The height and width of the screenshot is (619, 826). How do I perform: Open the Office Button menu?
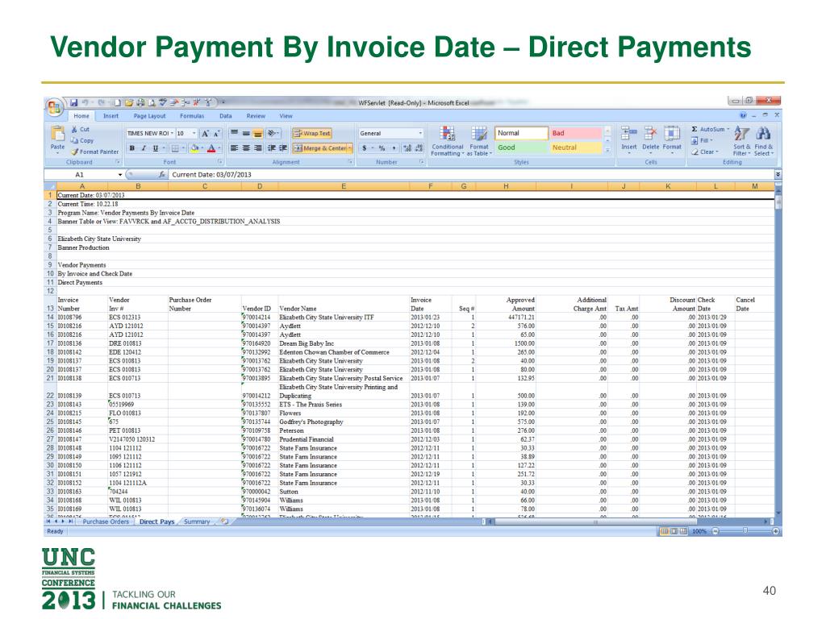[x=54, y=107]
